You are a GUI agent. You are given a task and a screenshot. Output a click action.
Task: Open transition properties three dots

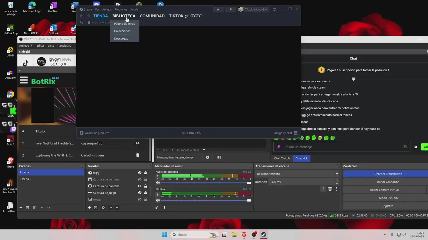336,189
